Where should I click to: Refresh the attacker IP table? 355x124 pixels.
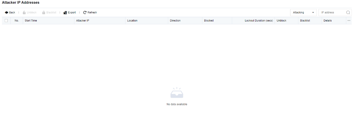(90, 12)
